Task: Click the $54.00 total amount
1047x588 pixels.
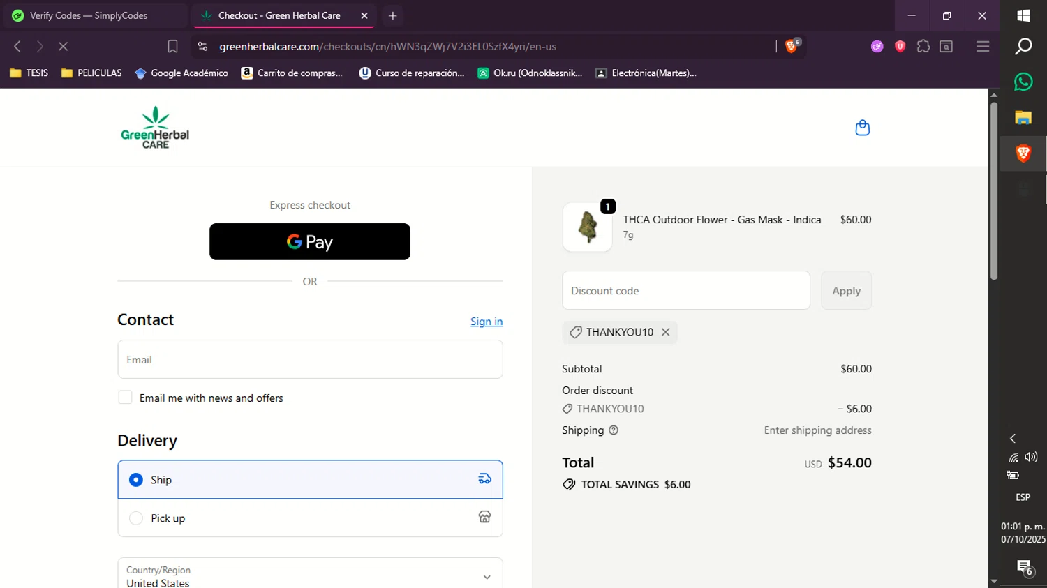Action: pyautogui.click(x=849, y=462)
